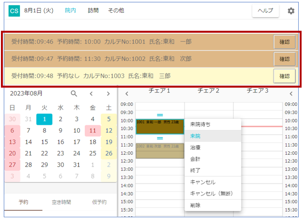Screen dimensions: 302x223
Task: Click the calendar search magnifier icon
Action: tap(74, 93)
